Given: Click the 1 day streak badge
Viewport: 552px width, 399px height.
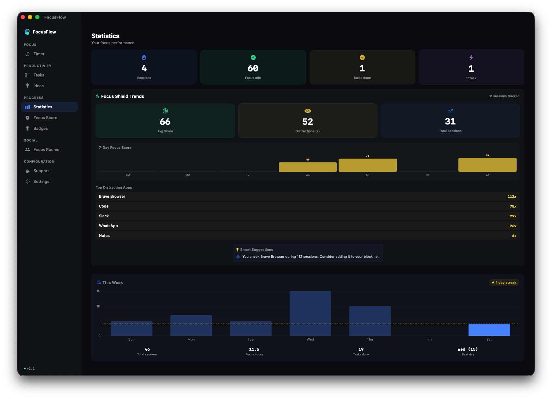Looking at the screenshot, I should (504, 282).
